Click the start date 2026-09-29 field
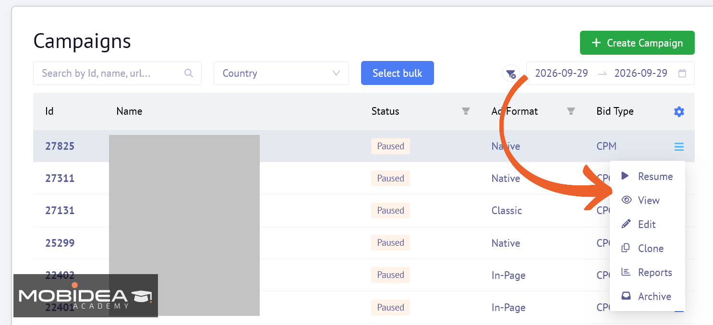This screenshot has height=325, width=713. [561, 73]
